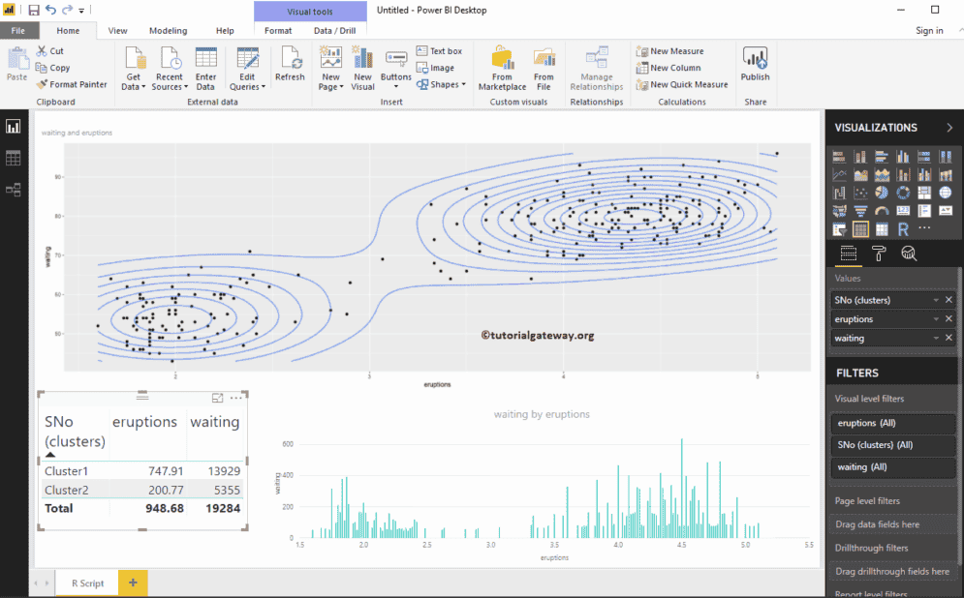Pick the donut chart visualization

(903, 194)
